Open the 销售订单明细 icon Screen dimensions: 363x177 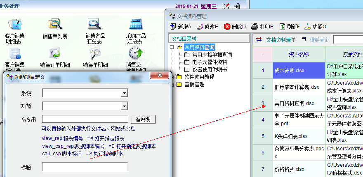coord(54,53)
